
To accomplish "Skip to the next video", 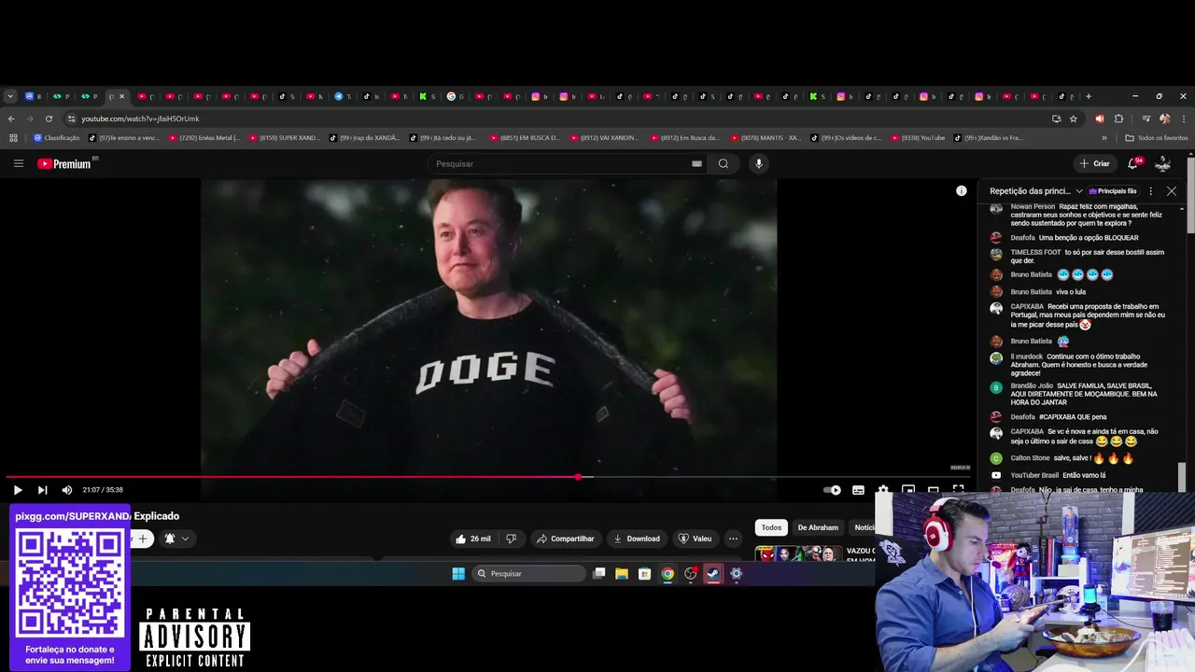I will (42, 490).
